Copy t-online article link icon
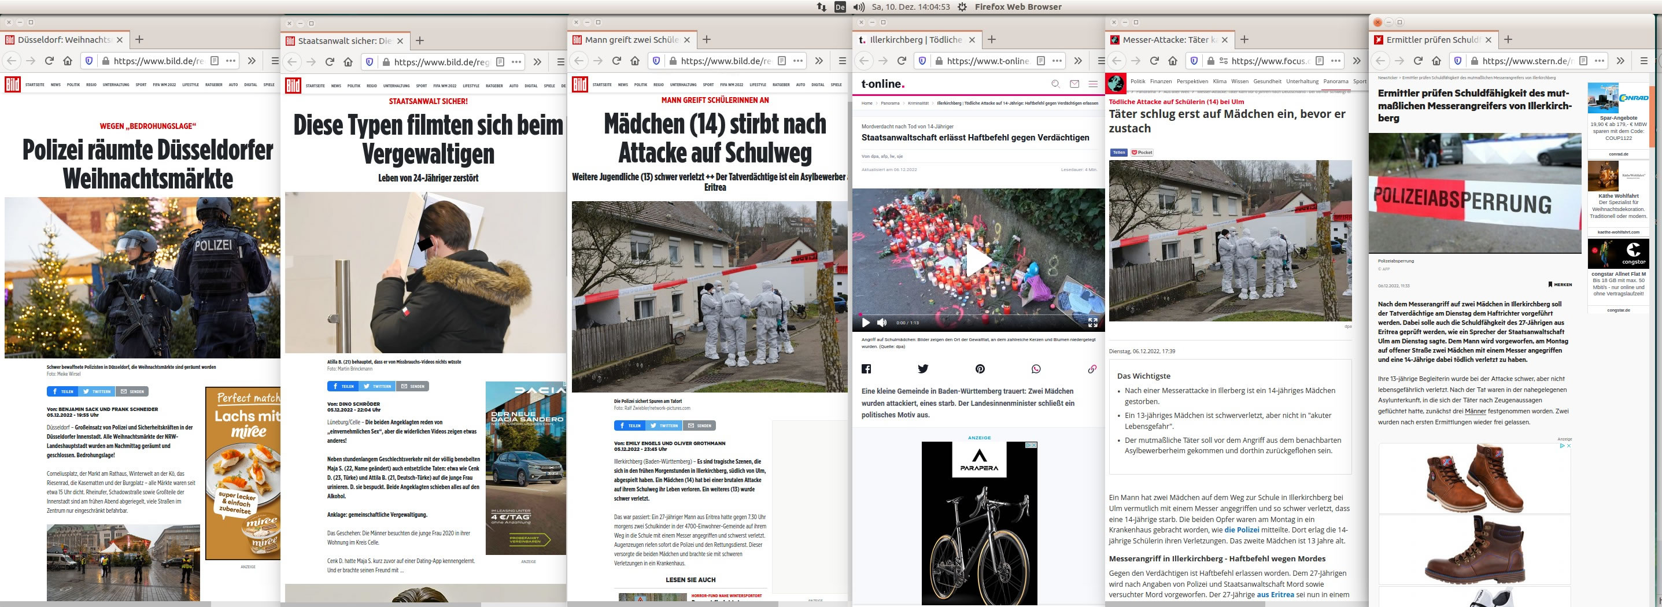Viewport: 1662px width, 607px height. pyautogui.click(x=1092, y=369)
